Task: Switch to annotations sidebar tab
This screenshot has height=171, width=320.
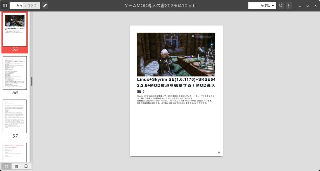Action: click(x=16, y=166)
